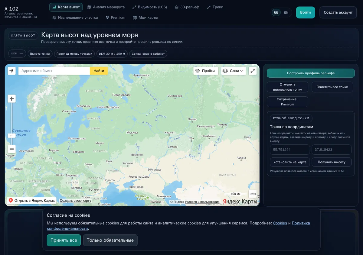Go to the Мои карты section
Viewport: 363px width, 255px height.
click(145, 18)
